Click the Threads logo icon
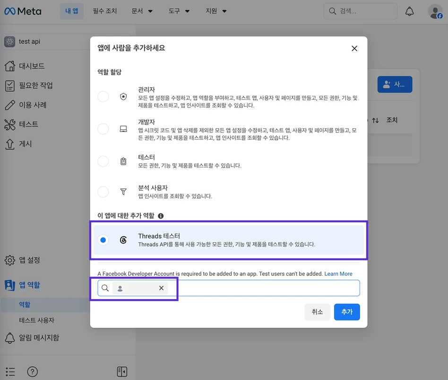448x380 pixels. click(x=123, y=240)
